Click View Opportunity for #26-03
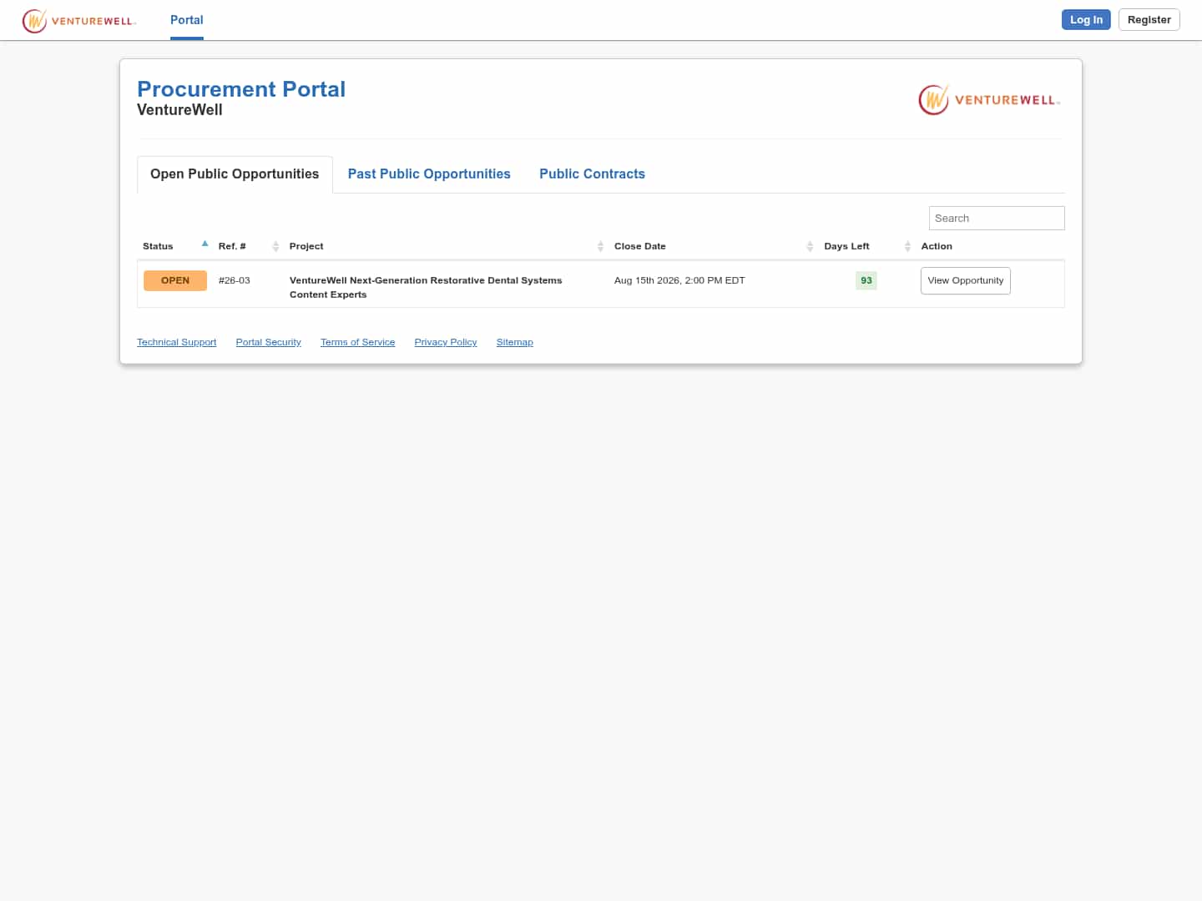The height and width of the screenshot is (901, 1202). 966,280
